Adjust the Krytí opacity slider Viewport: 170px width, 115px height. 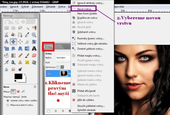click(x=63, y=62)
